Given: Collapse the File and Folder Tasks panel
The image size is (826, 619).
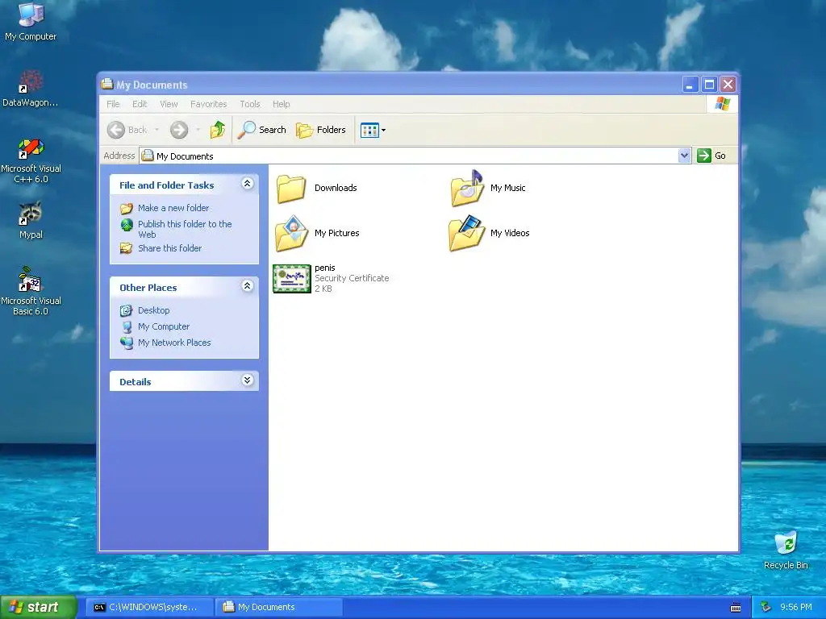Looking at the screenshot, I should [247, 183].
